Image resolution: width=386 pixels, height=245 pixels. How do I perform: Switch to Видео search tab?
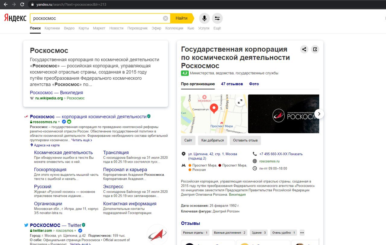point(69,28)
